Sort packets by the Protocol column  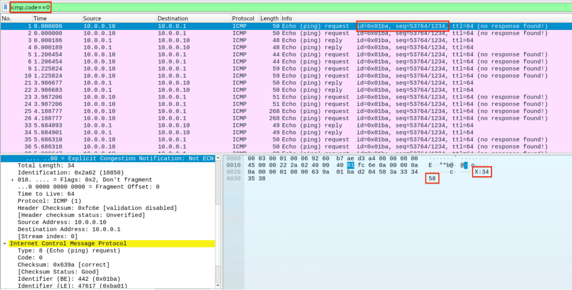[243, 18]
